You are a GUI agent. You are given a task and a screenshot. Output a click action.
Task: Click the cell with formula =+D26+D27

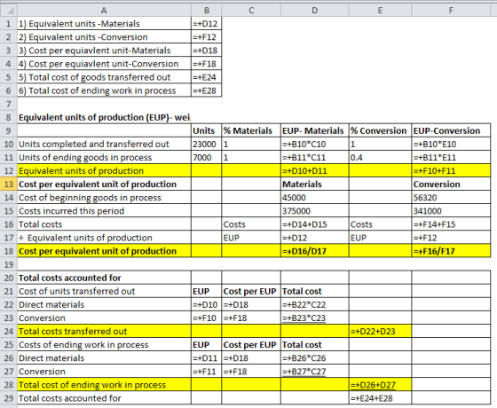[x=380, y=385]
